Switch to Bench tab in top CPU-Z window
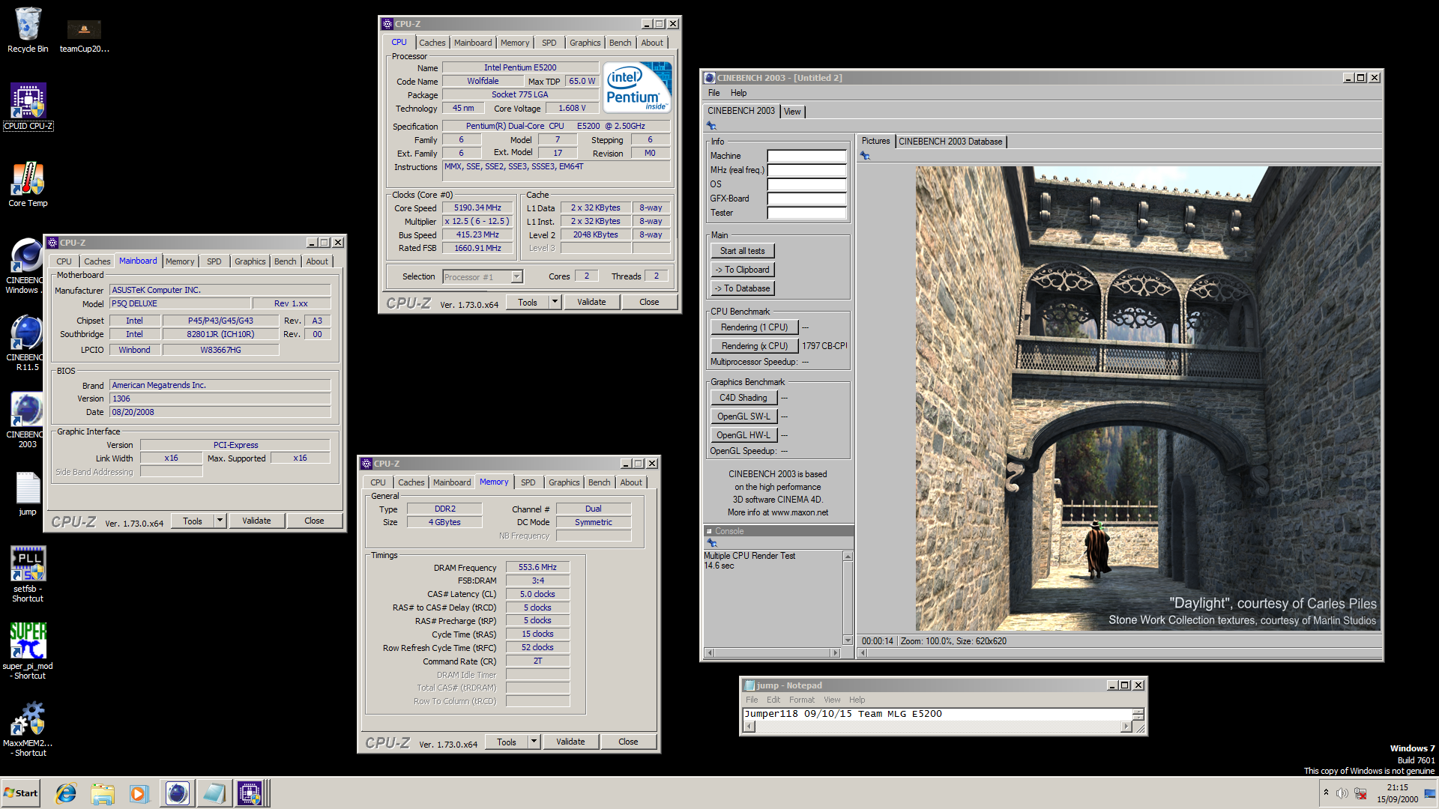The image size is (1439, 809). (x=620, y=43)
